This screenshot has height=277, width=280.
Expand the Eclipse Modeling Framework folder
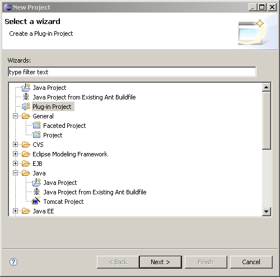pyautogui.click(x=16, y=154)
